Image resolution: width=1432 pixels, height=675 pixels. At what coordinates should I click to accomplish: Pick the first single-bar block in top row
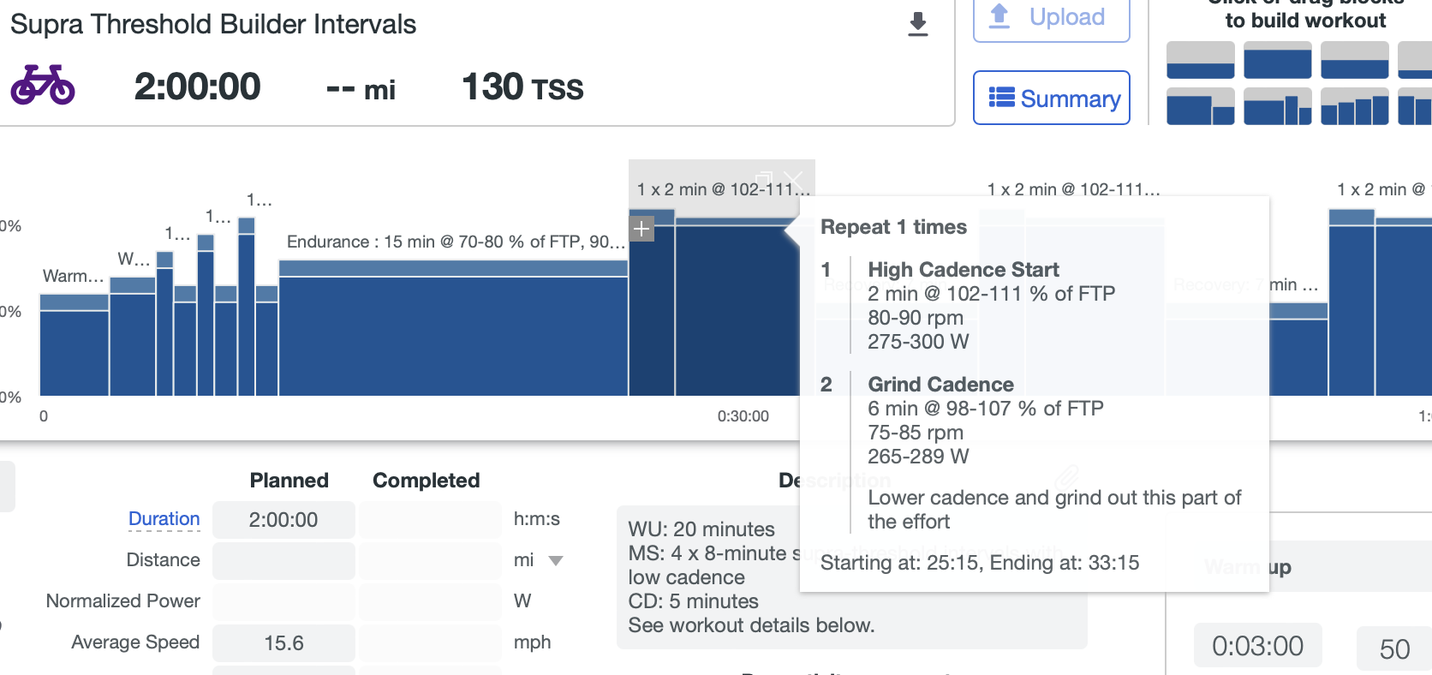click(x=1200, y=62)
